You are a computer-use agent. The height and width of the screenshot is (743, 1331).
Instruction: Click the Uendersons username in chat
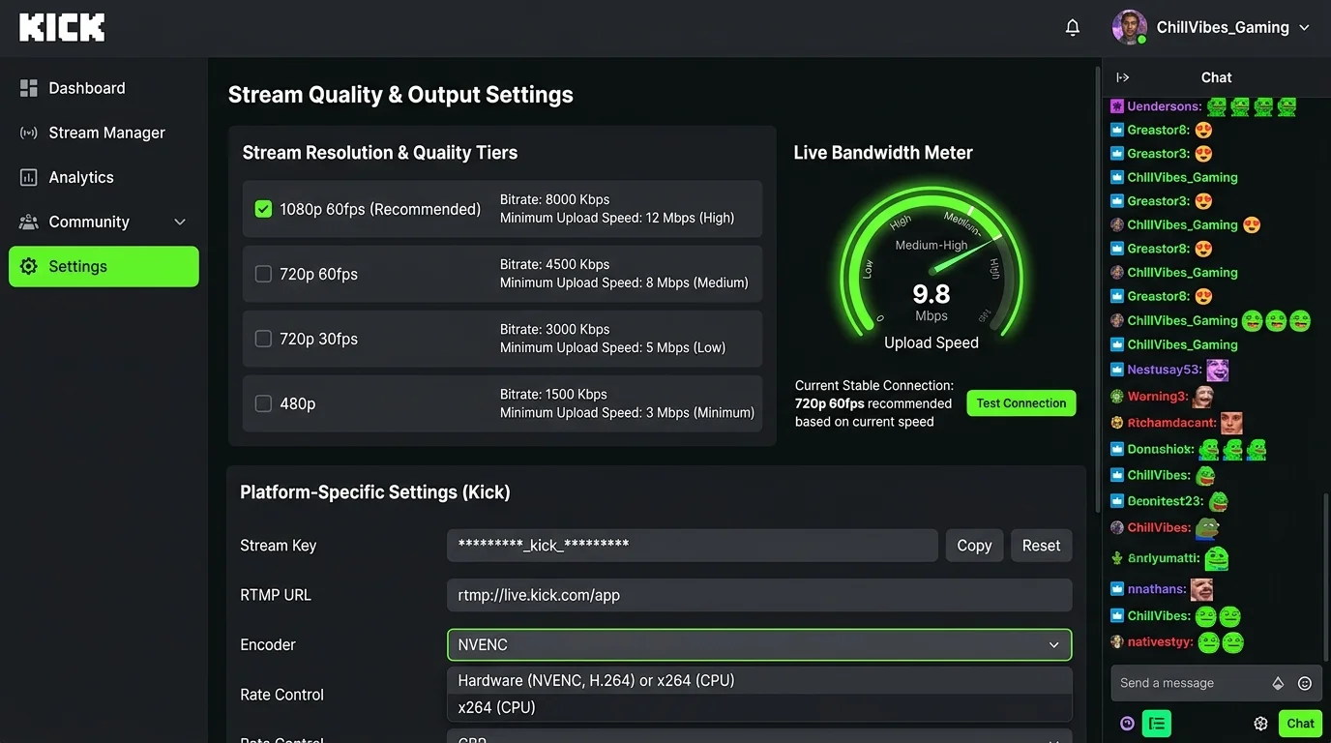(1165, 106)
